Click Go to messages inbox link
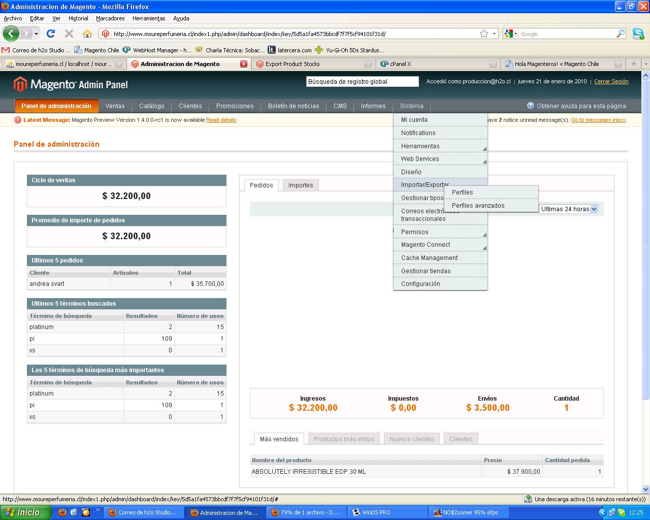The image size is (650, 520). pyautogui.click(x=598, y=120)
